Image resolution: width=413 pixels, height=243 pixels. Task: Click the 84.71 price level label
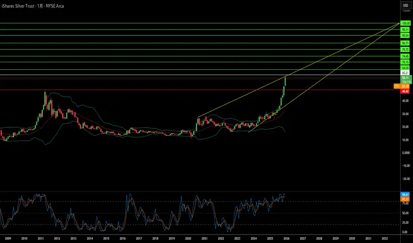[x=405, y=43]
